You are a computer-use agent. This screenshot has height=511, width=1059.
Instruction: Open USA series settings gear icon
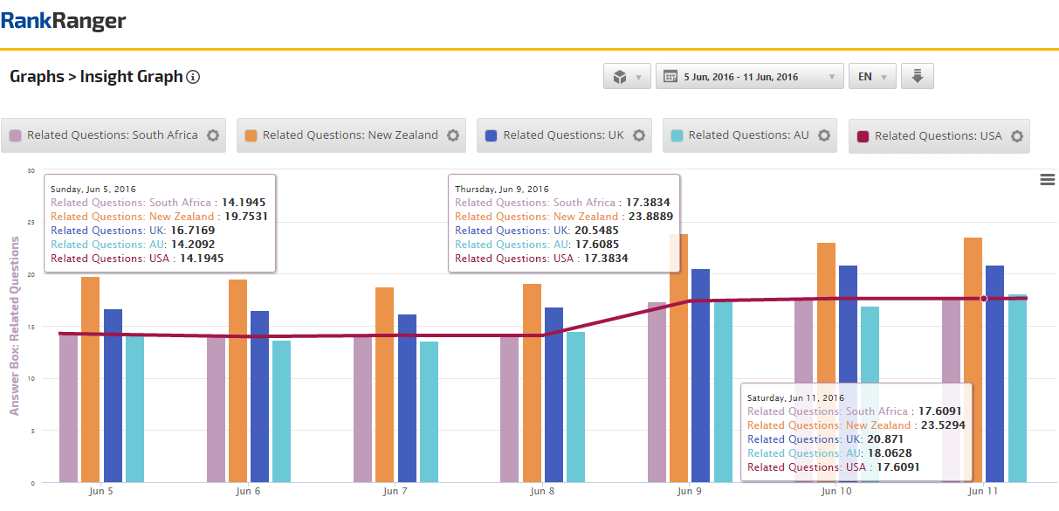[x=1016, y=136]
